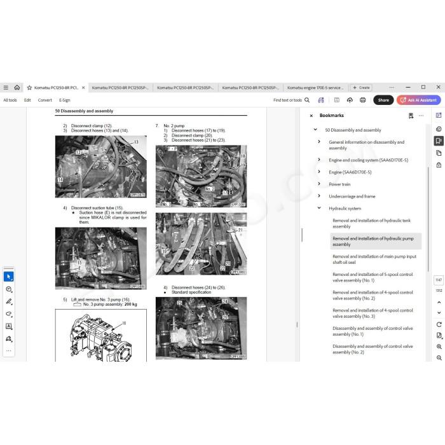Viewport: 445px width, 445px height.
Task: Go to next page arrow
Action: coord(439,313)
